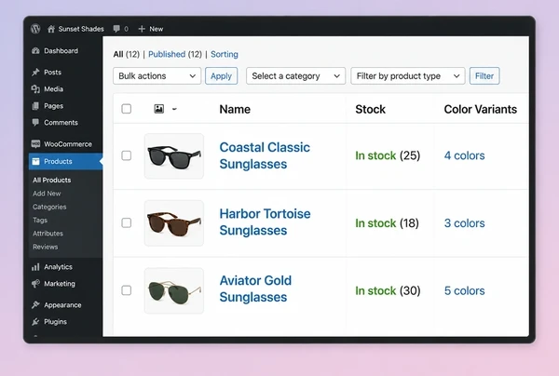
Task: Select All Products in the submenu
Action: coord(51,180)
